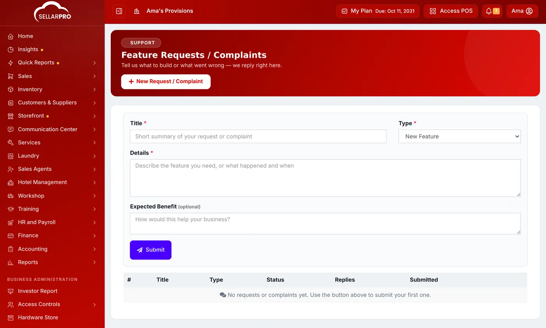Click the notification count badge
The width and height of the screenshot is (546, 328).
pos(496,11)
